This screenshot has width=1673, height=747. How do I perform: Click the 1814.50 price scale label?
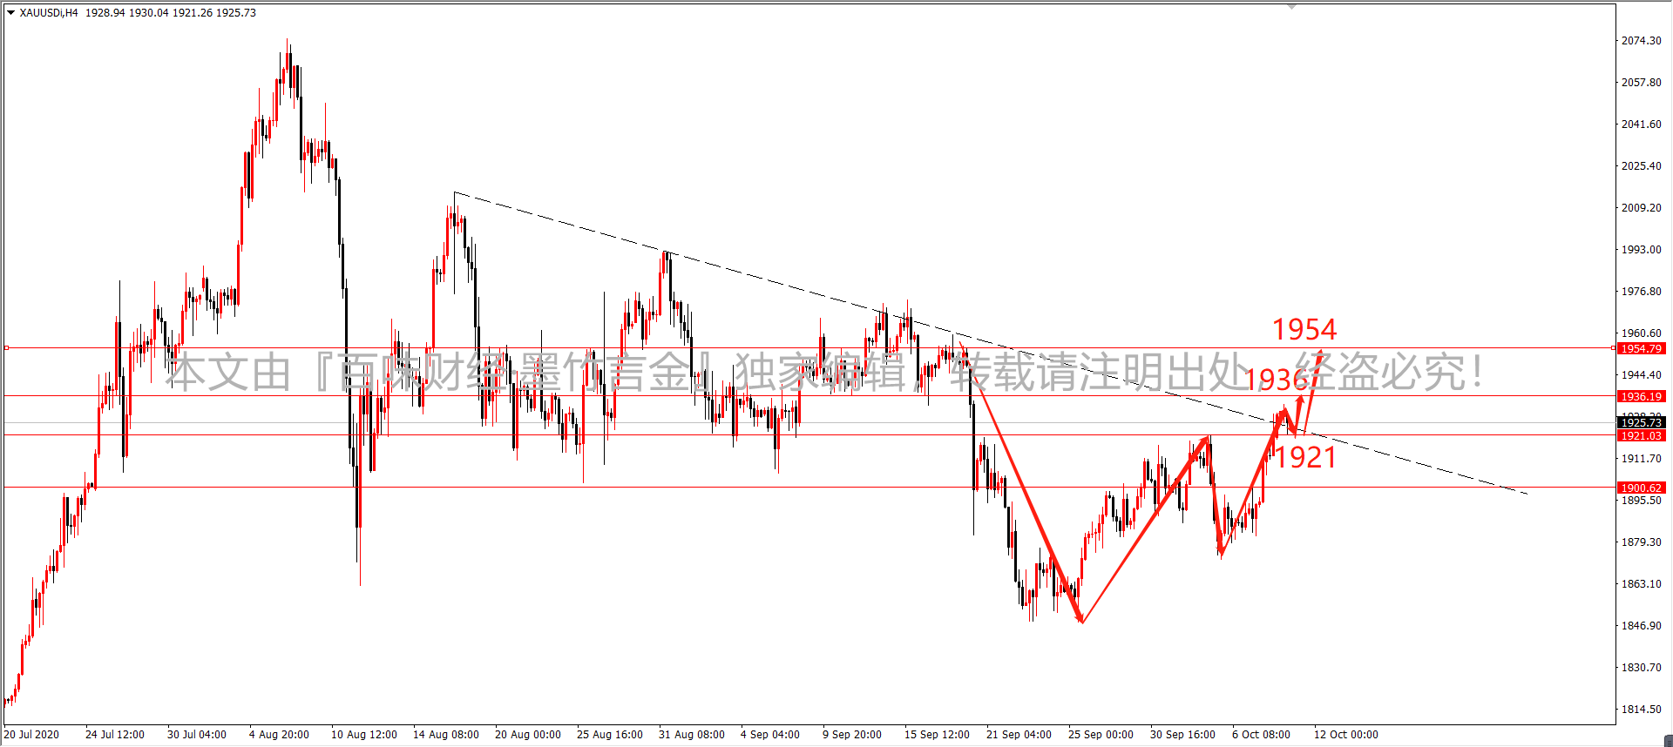[x=1641, y=710]
